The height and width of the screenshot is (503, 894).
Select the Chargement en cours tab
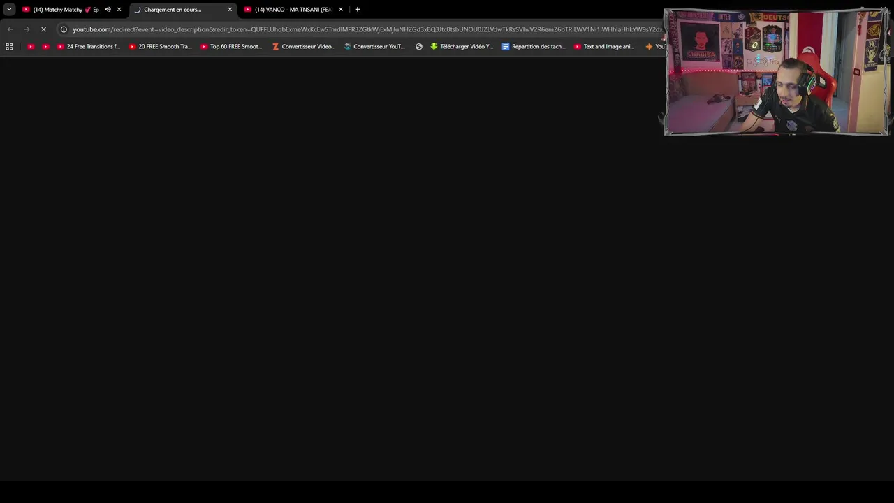[x=183, y=10]
